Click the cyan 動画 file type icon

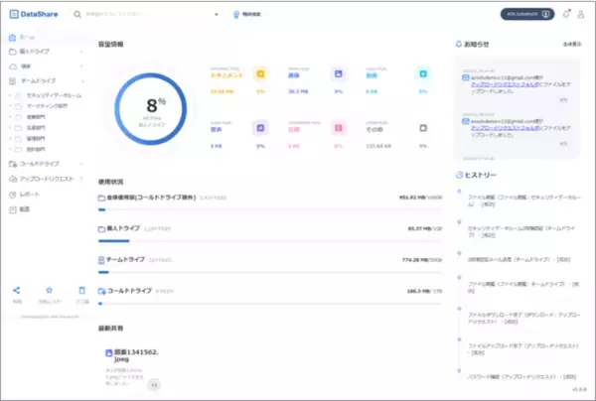(423, 74)
